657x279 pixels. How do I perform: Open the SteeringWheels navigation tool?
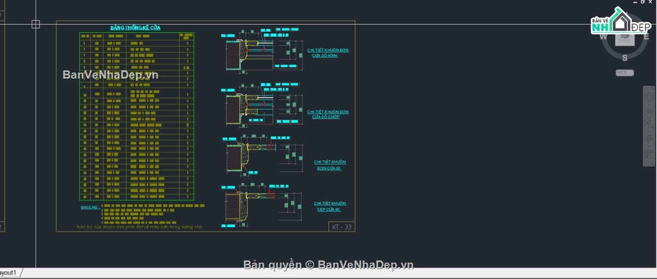649,97
